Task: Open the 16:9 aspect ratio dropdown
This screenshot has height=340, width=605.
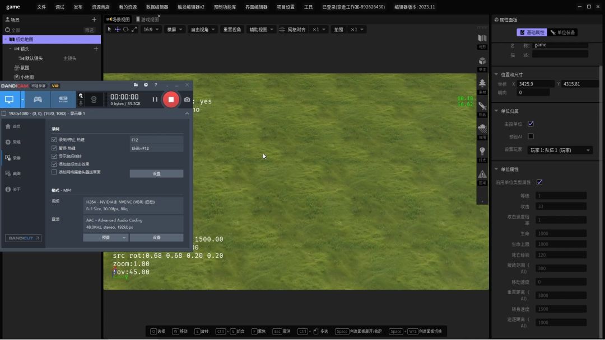Action: tap(151, 30)
